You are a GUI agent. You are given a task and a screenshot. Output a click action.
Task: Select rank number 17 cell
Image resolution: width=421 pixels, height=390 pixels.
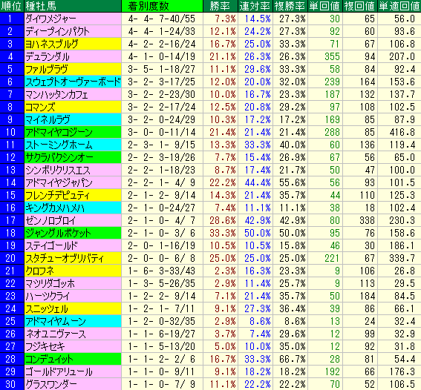(12, 220)
